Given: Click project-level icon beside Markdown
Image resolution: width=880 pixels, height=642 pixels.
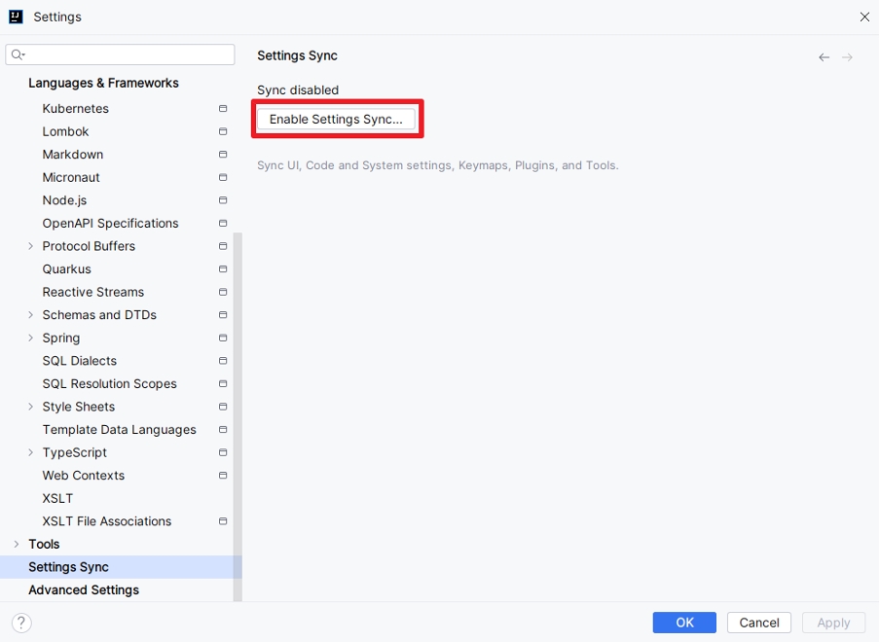Looking at the screenshot, I should click(223, 155).
